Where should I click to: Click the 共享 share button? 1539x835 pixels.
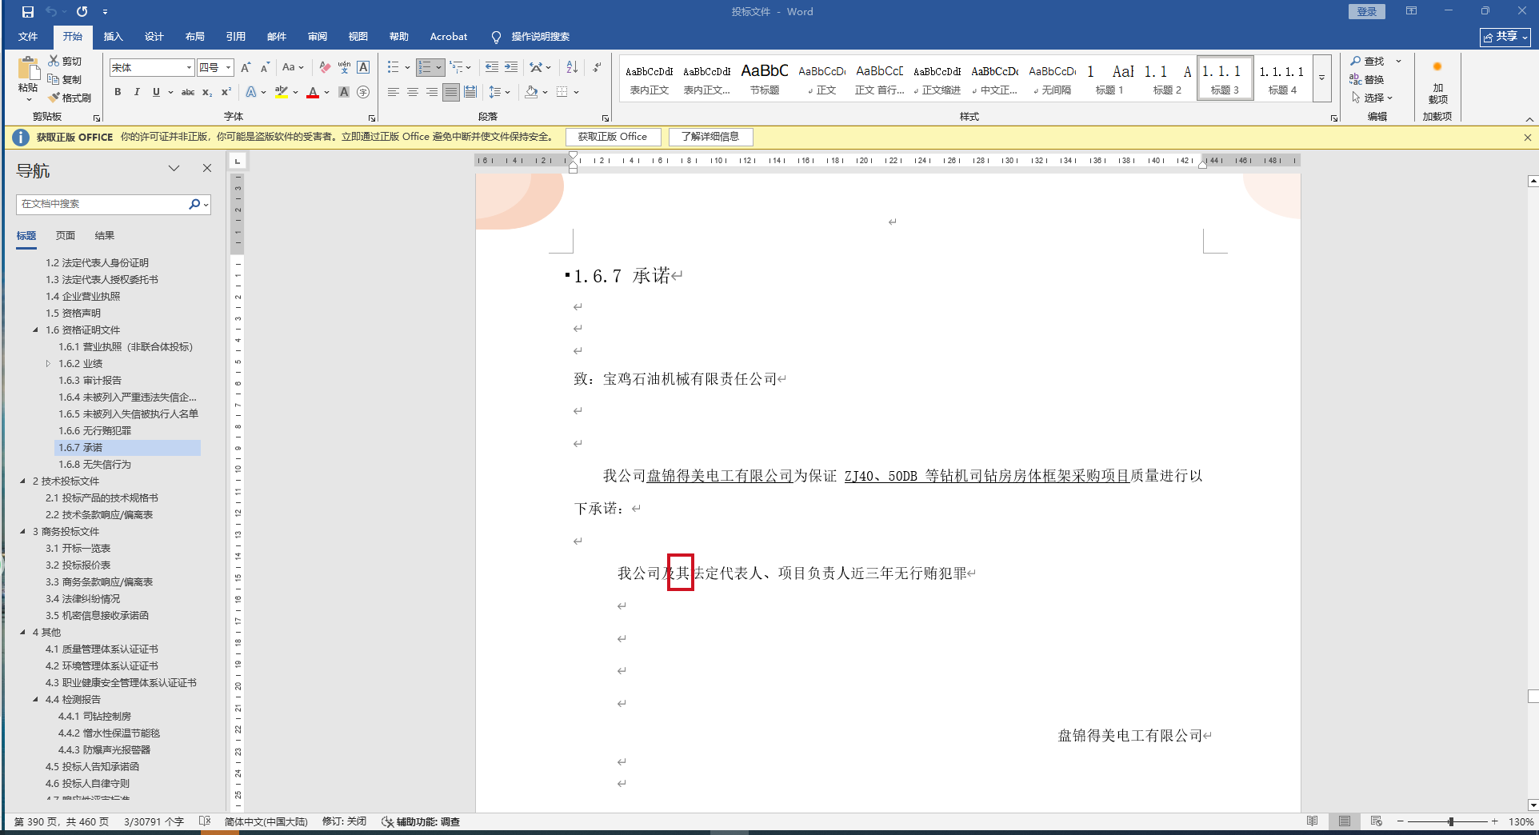point(1506,37)
